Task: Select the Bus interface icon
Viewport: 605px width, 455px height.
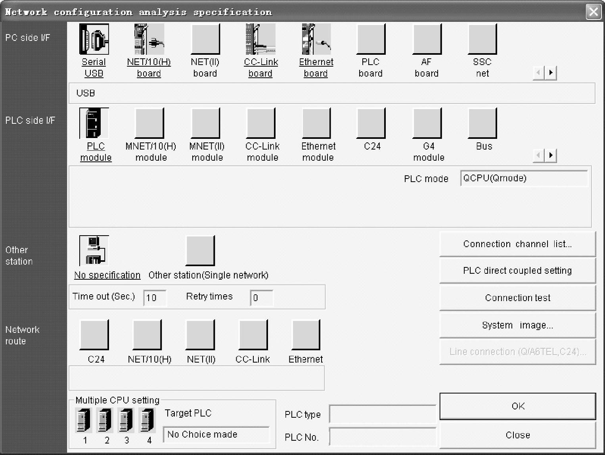Action: click(482, 123)
